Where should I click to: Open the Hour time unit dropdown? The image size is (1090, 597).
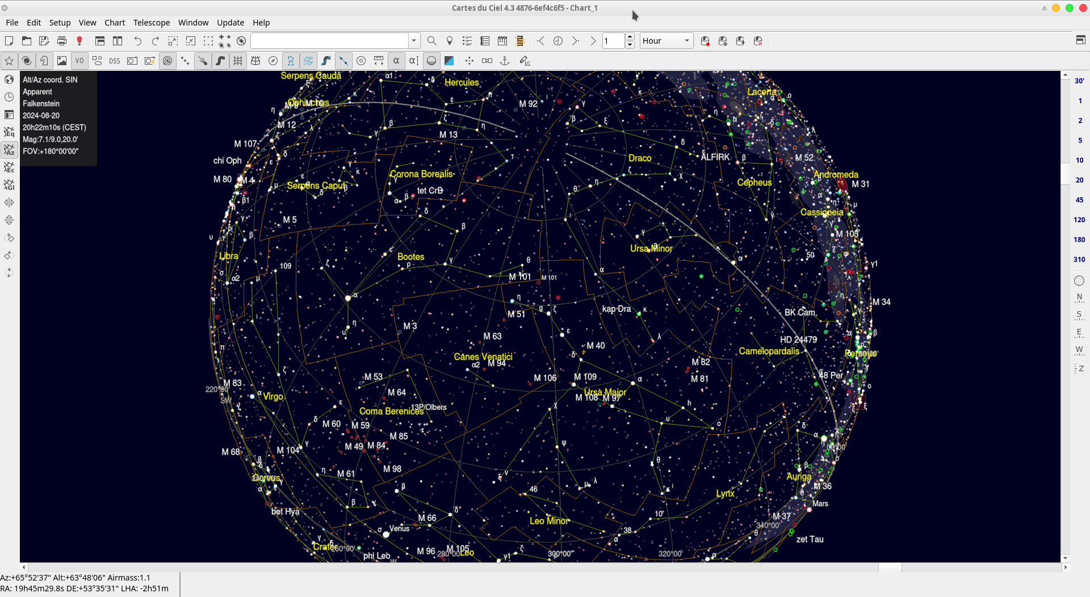(x=666, y=41)
